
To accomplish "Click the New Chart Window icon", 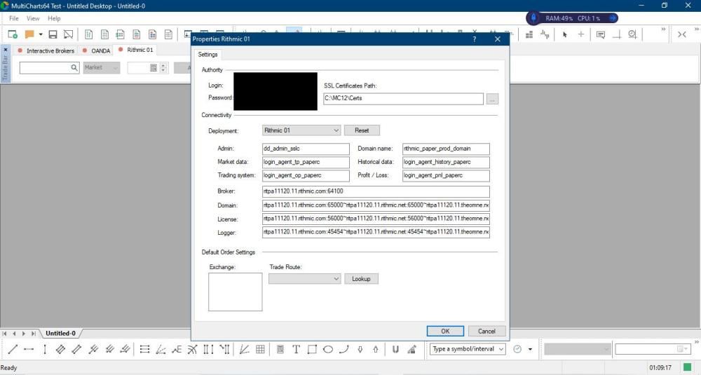I will [13, 34].
